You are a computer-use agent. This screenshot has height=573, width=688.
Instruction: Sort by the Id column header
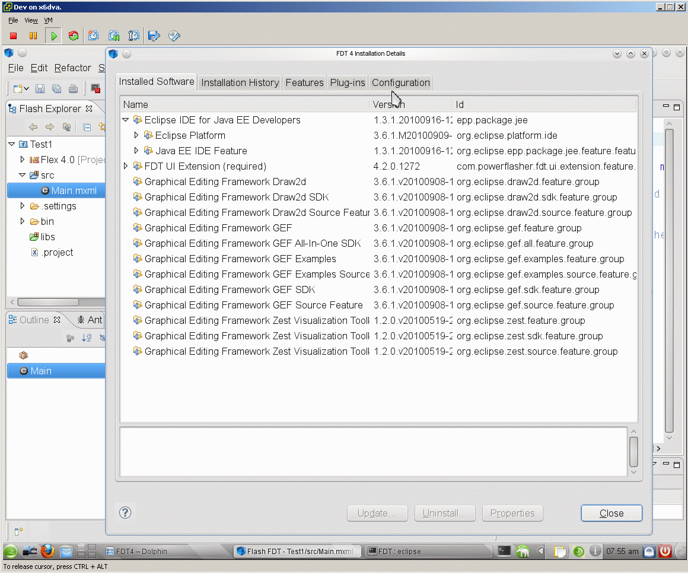544,104
